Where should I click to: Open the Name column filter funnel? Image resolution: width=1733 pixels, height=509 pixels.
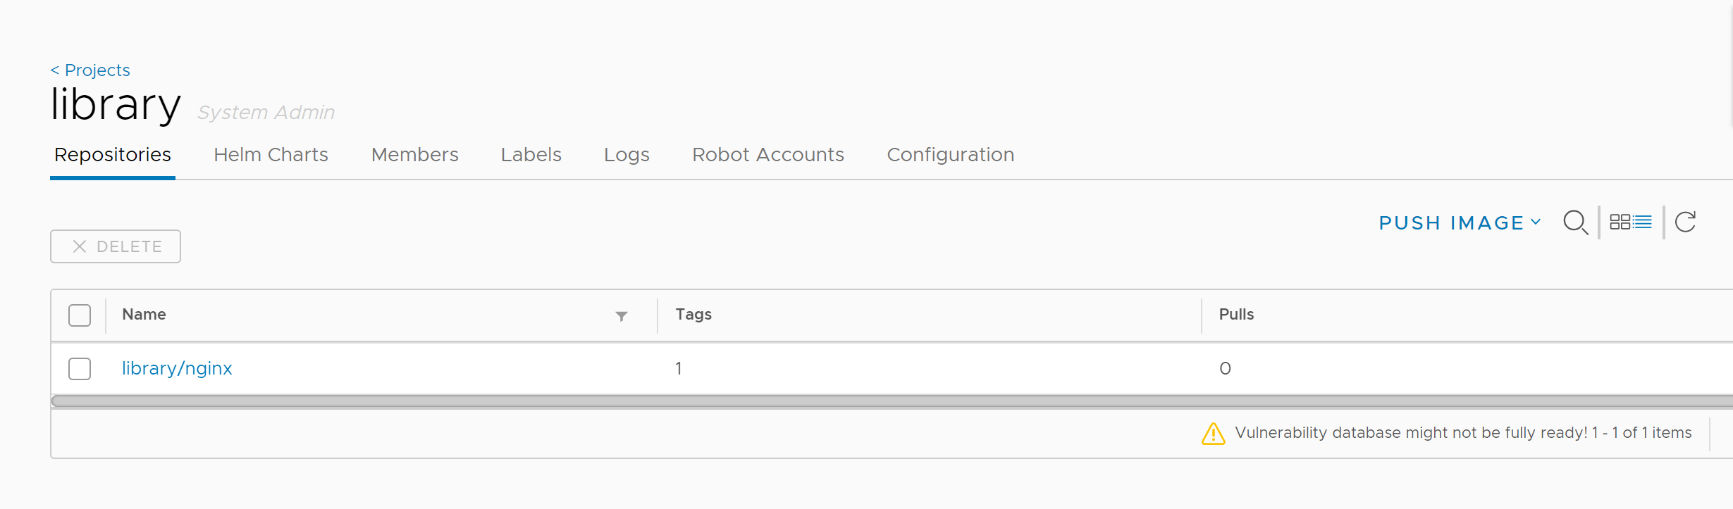pos(621,317)
